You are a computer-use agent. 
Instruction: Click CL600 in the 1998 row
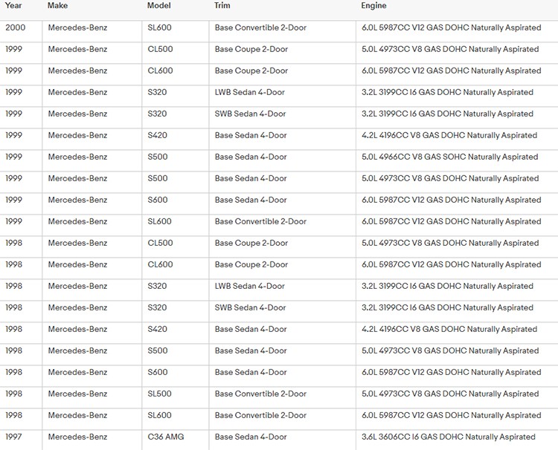coord(160,264)
